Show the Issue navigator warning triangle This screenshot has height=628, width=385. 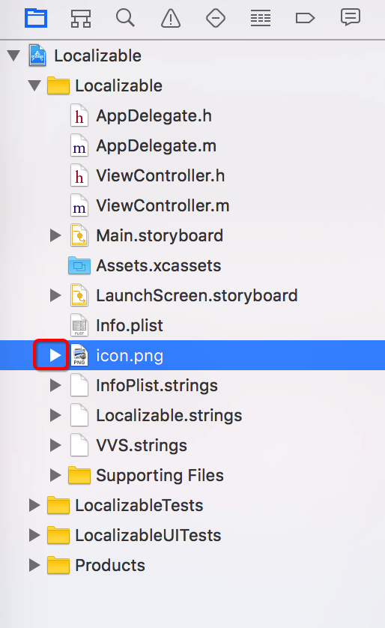(x=171, y=19)
